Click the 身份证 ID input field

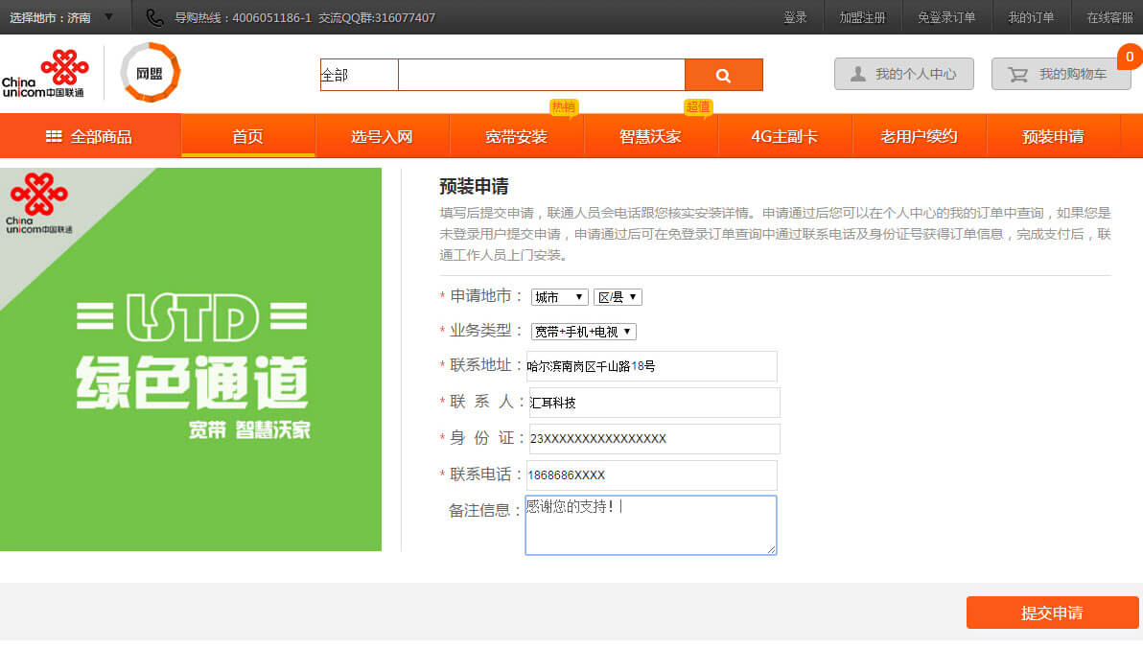point(655,439)
